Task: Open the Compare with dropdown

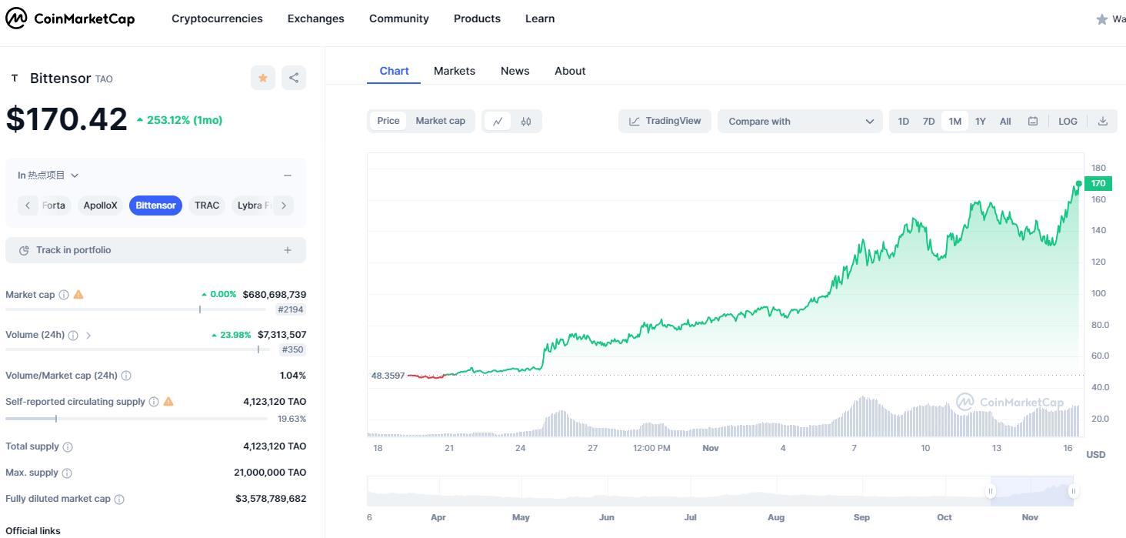Action: click(800, 121)
